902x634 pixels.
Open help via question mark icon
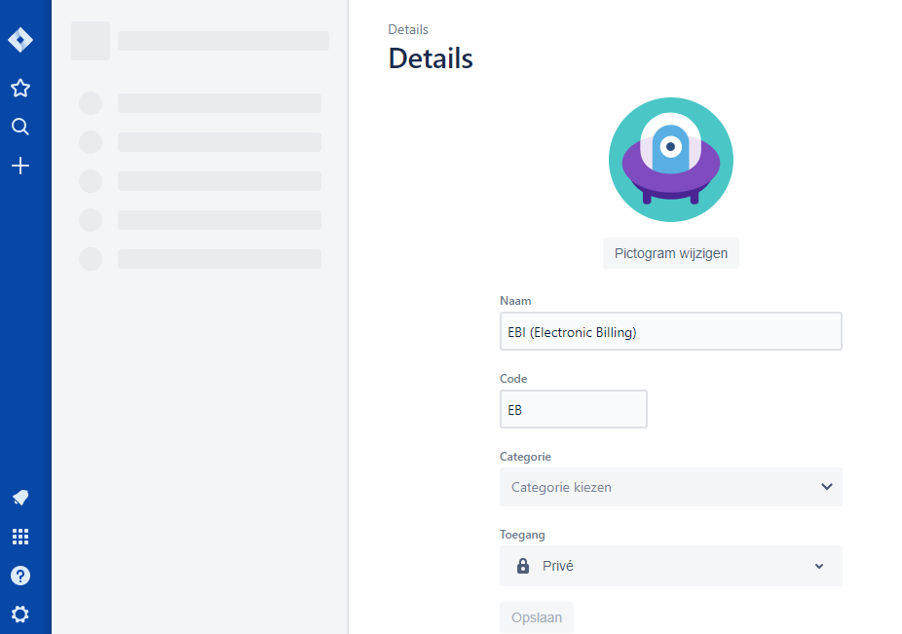tap(20, 576)
